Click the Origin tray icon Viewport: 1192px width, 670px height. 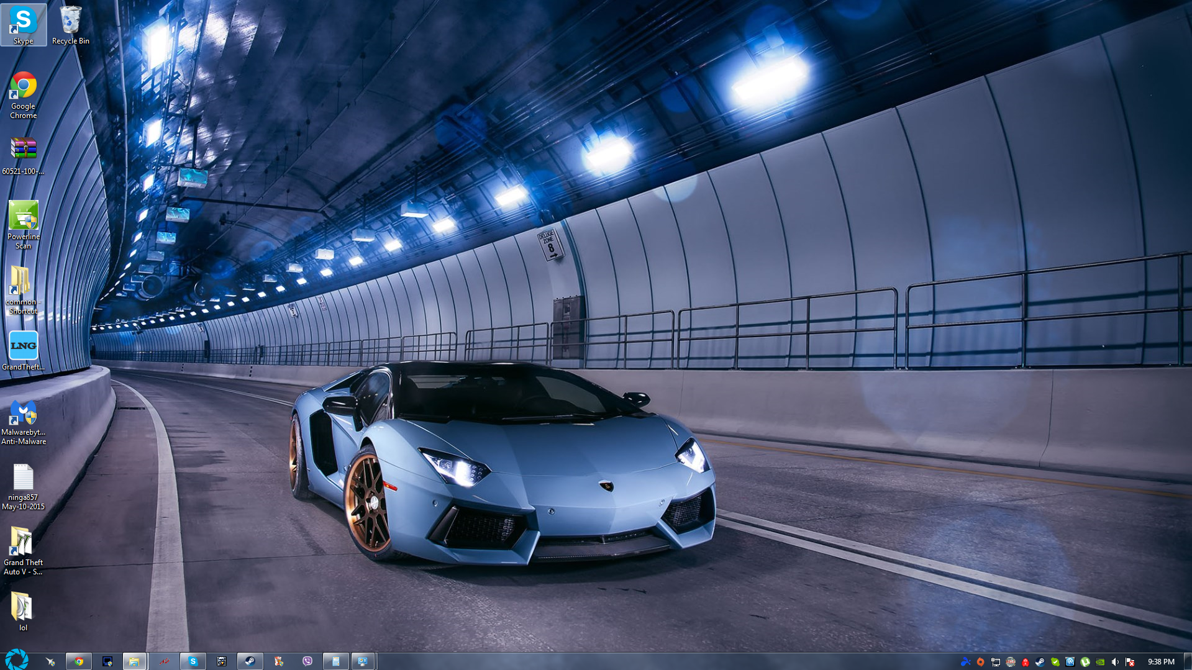pyautogui.click(x=980, y=662)
